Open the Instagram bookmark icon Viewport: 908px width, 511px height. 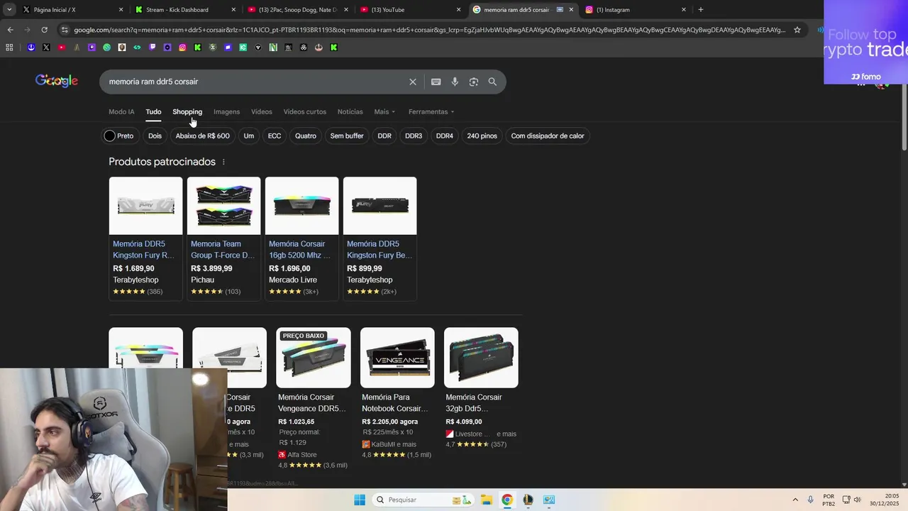point(182,48)
